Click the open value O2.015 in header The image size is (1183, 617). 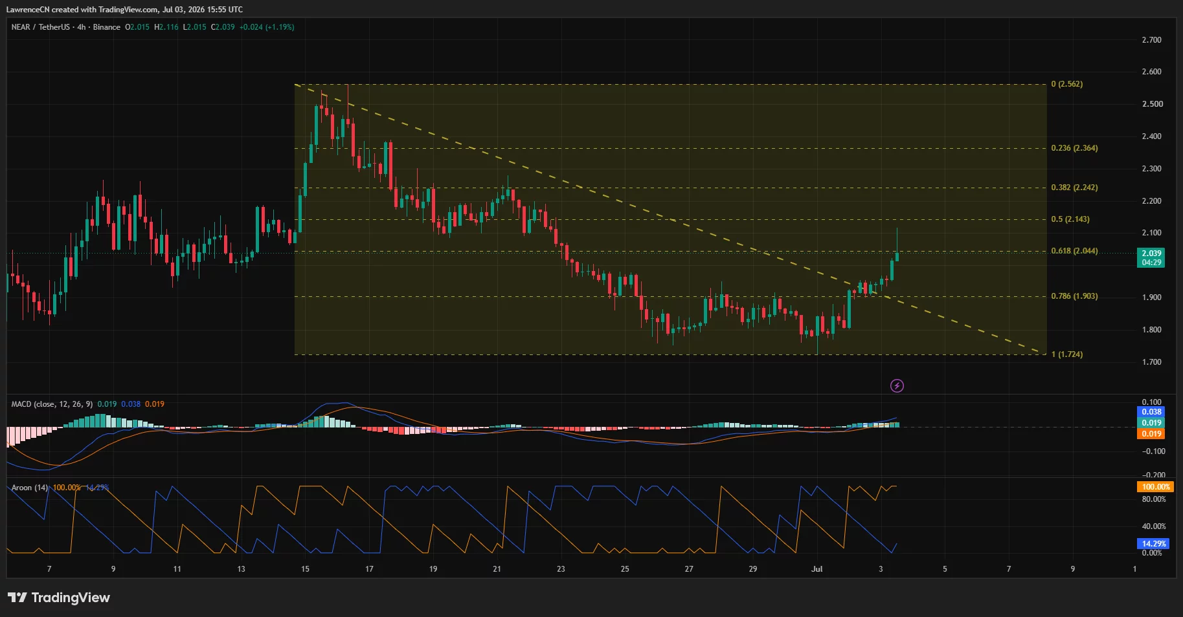click(137, 27)
